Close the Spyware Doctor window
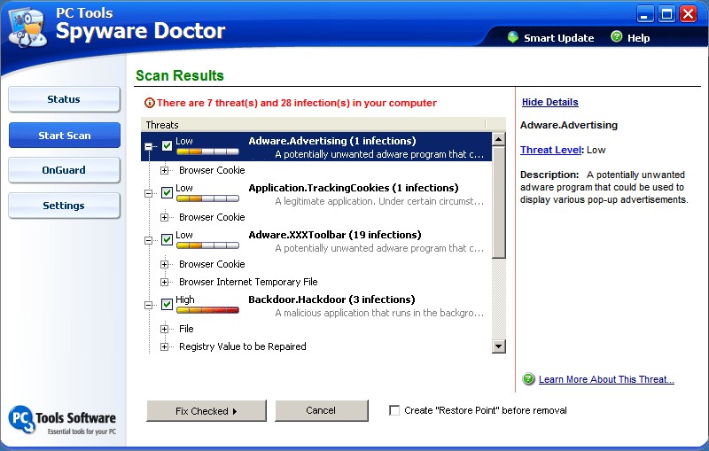This screenshot has height=451, width=709. tap(689, 14)
